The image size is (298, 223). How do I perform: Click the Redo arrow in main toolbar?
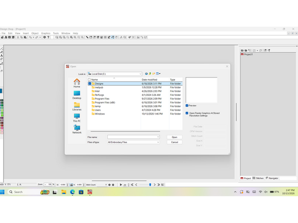click(x=37, y=37)
